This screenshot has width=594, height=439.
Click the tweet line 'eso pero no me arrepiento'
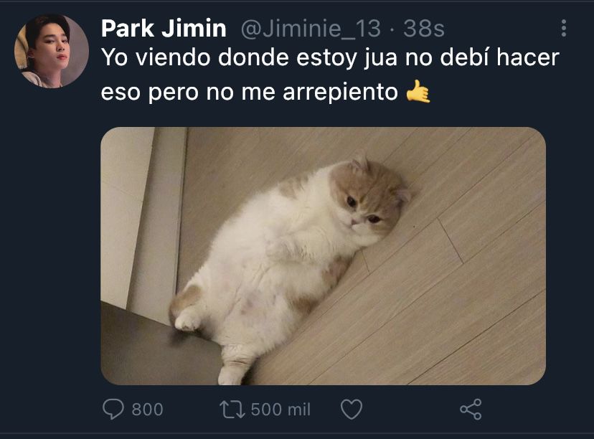tap(249, 92)
